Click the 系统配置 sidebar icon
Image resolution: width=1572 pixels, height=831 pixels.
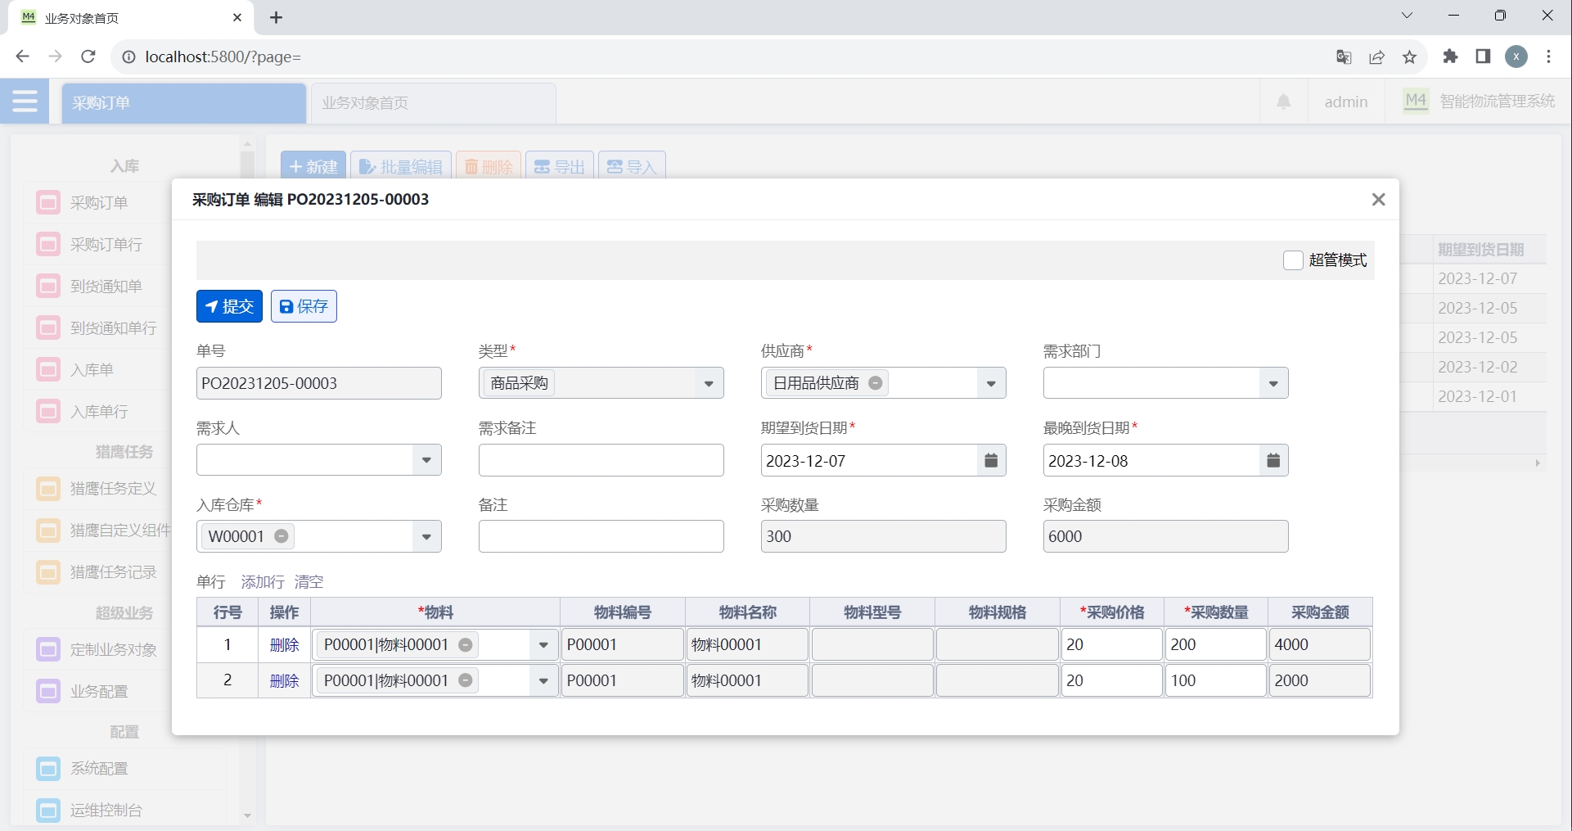click(x=48, y=769)
